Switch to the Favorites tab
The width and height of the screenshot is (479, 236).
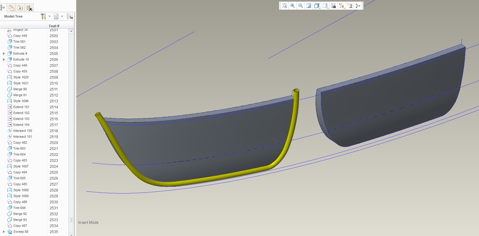pyautogui.click(x=20, y=8)
